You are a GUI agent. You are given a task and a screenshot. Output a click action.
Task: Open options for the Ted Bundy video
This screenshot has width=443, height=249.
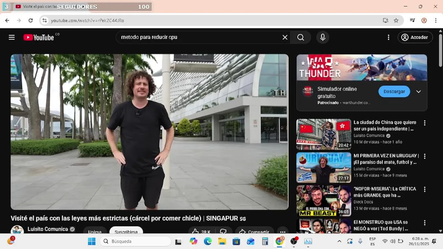[425, 222]
